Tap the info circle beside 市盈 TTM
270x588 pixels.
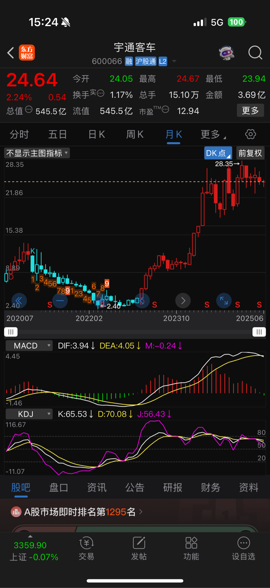click(165, 110)
